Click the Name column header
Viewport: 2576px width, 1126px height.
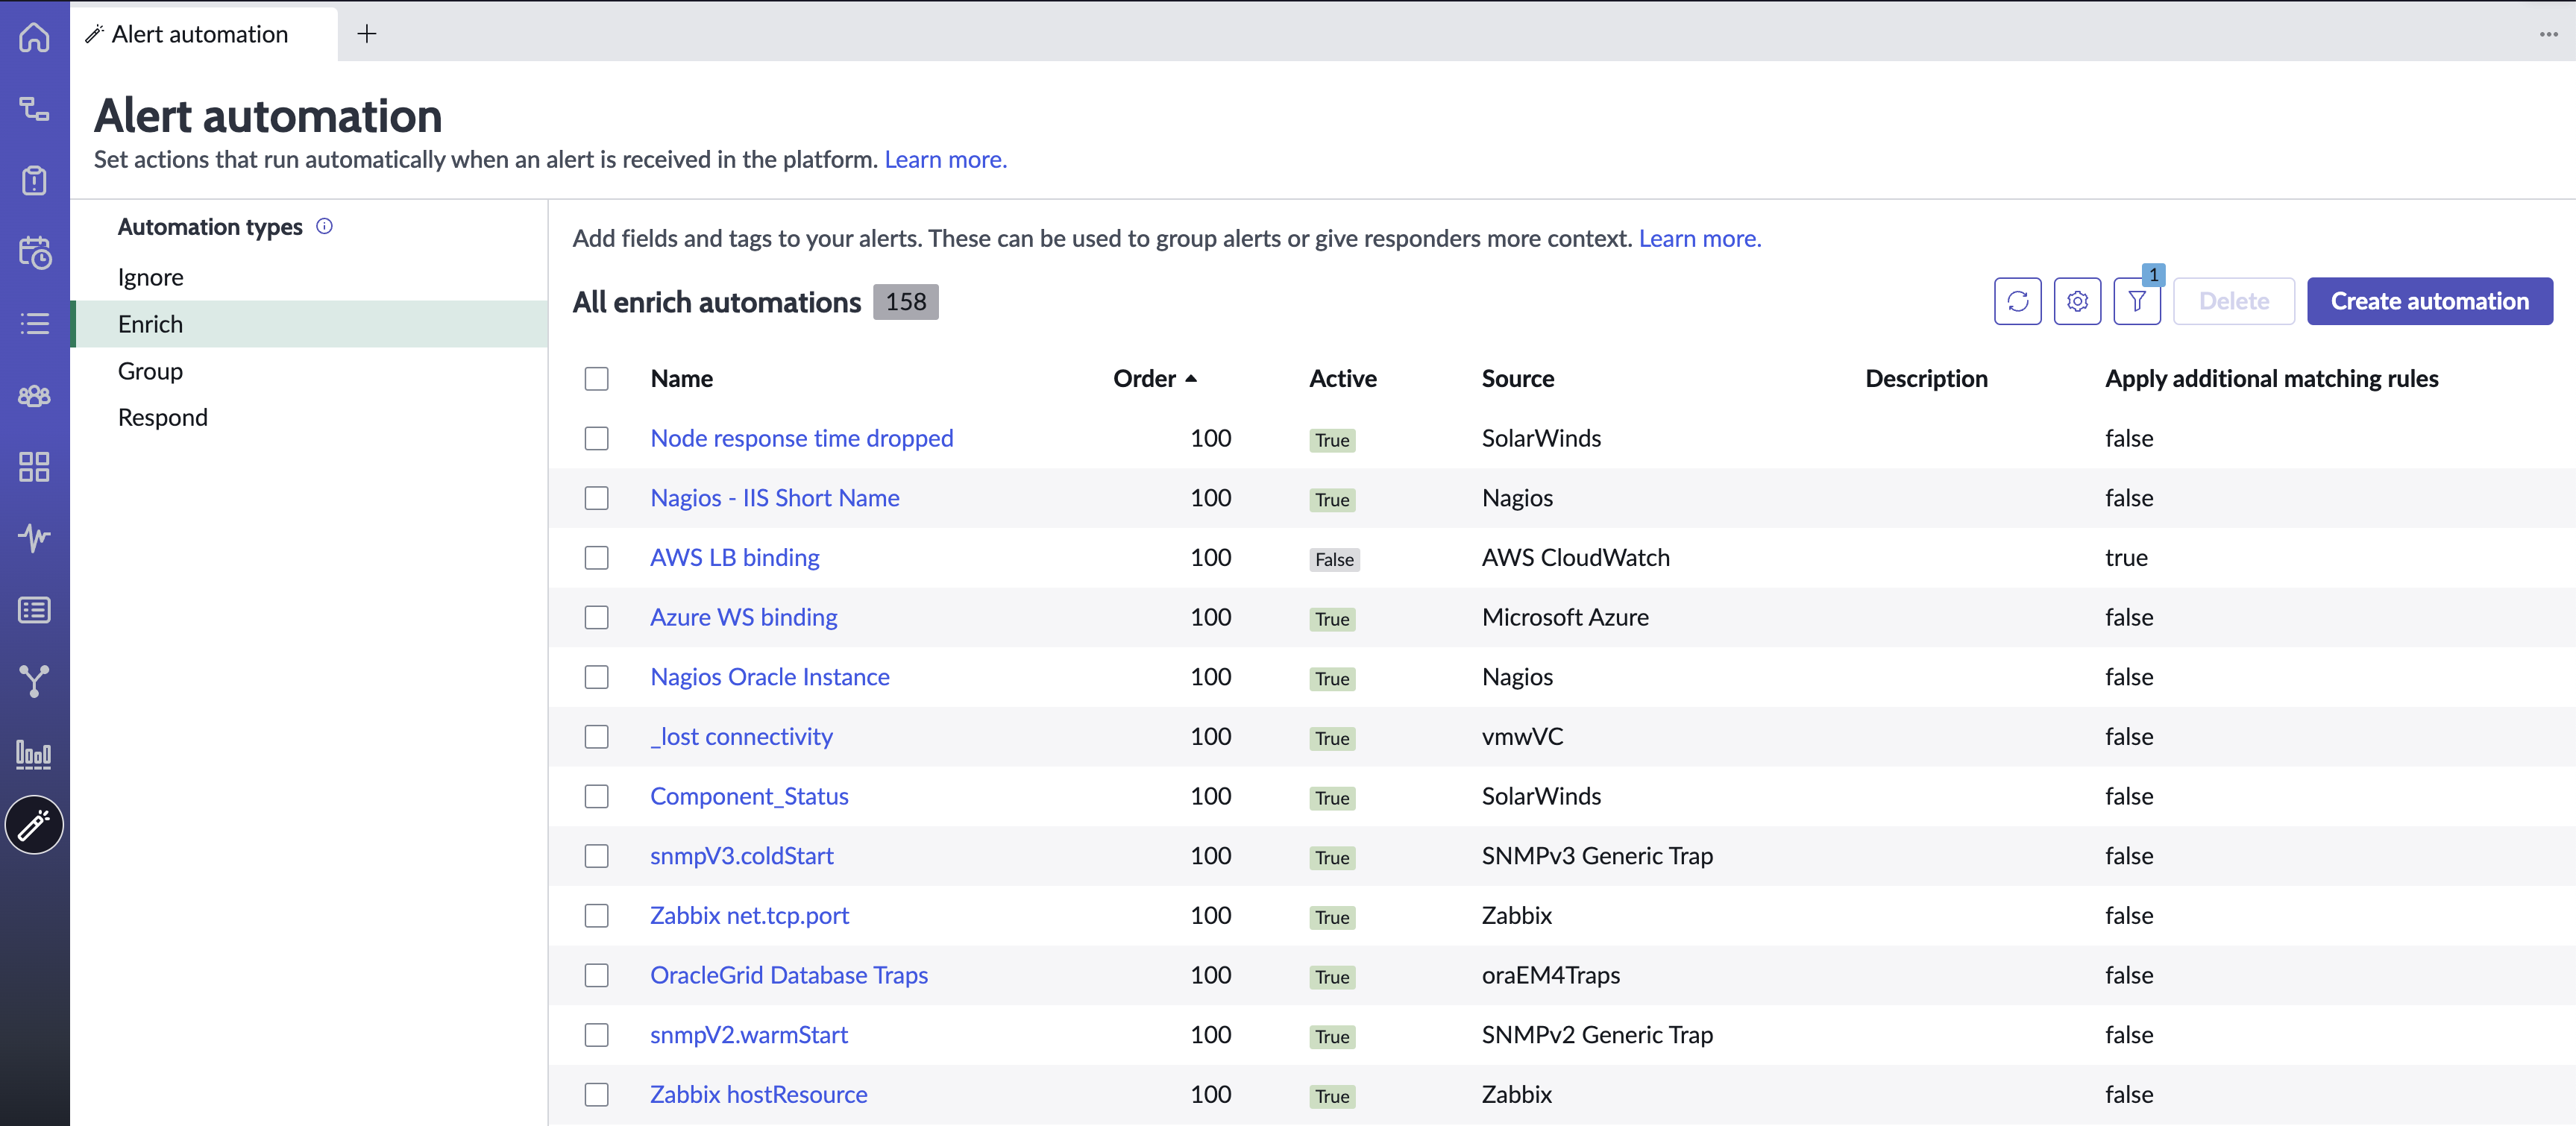[681, 379]
